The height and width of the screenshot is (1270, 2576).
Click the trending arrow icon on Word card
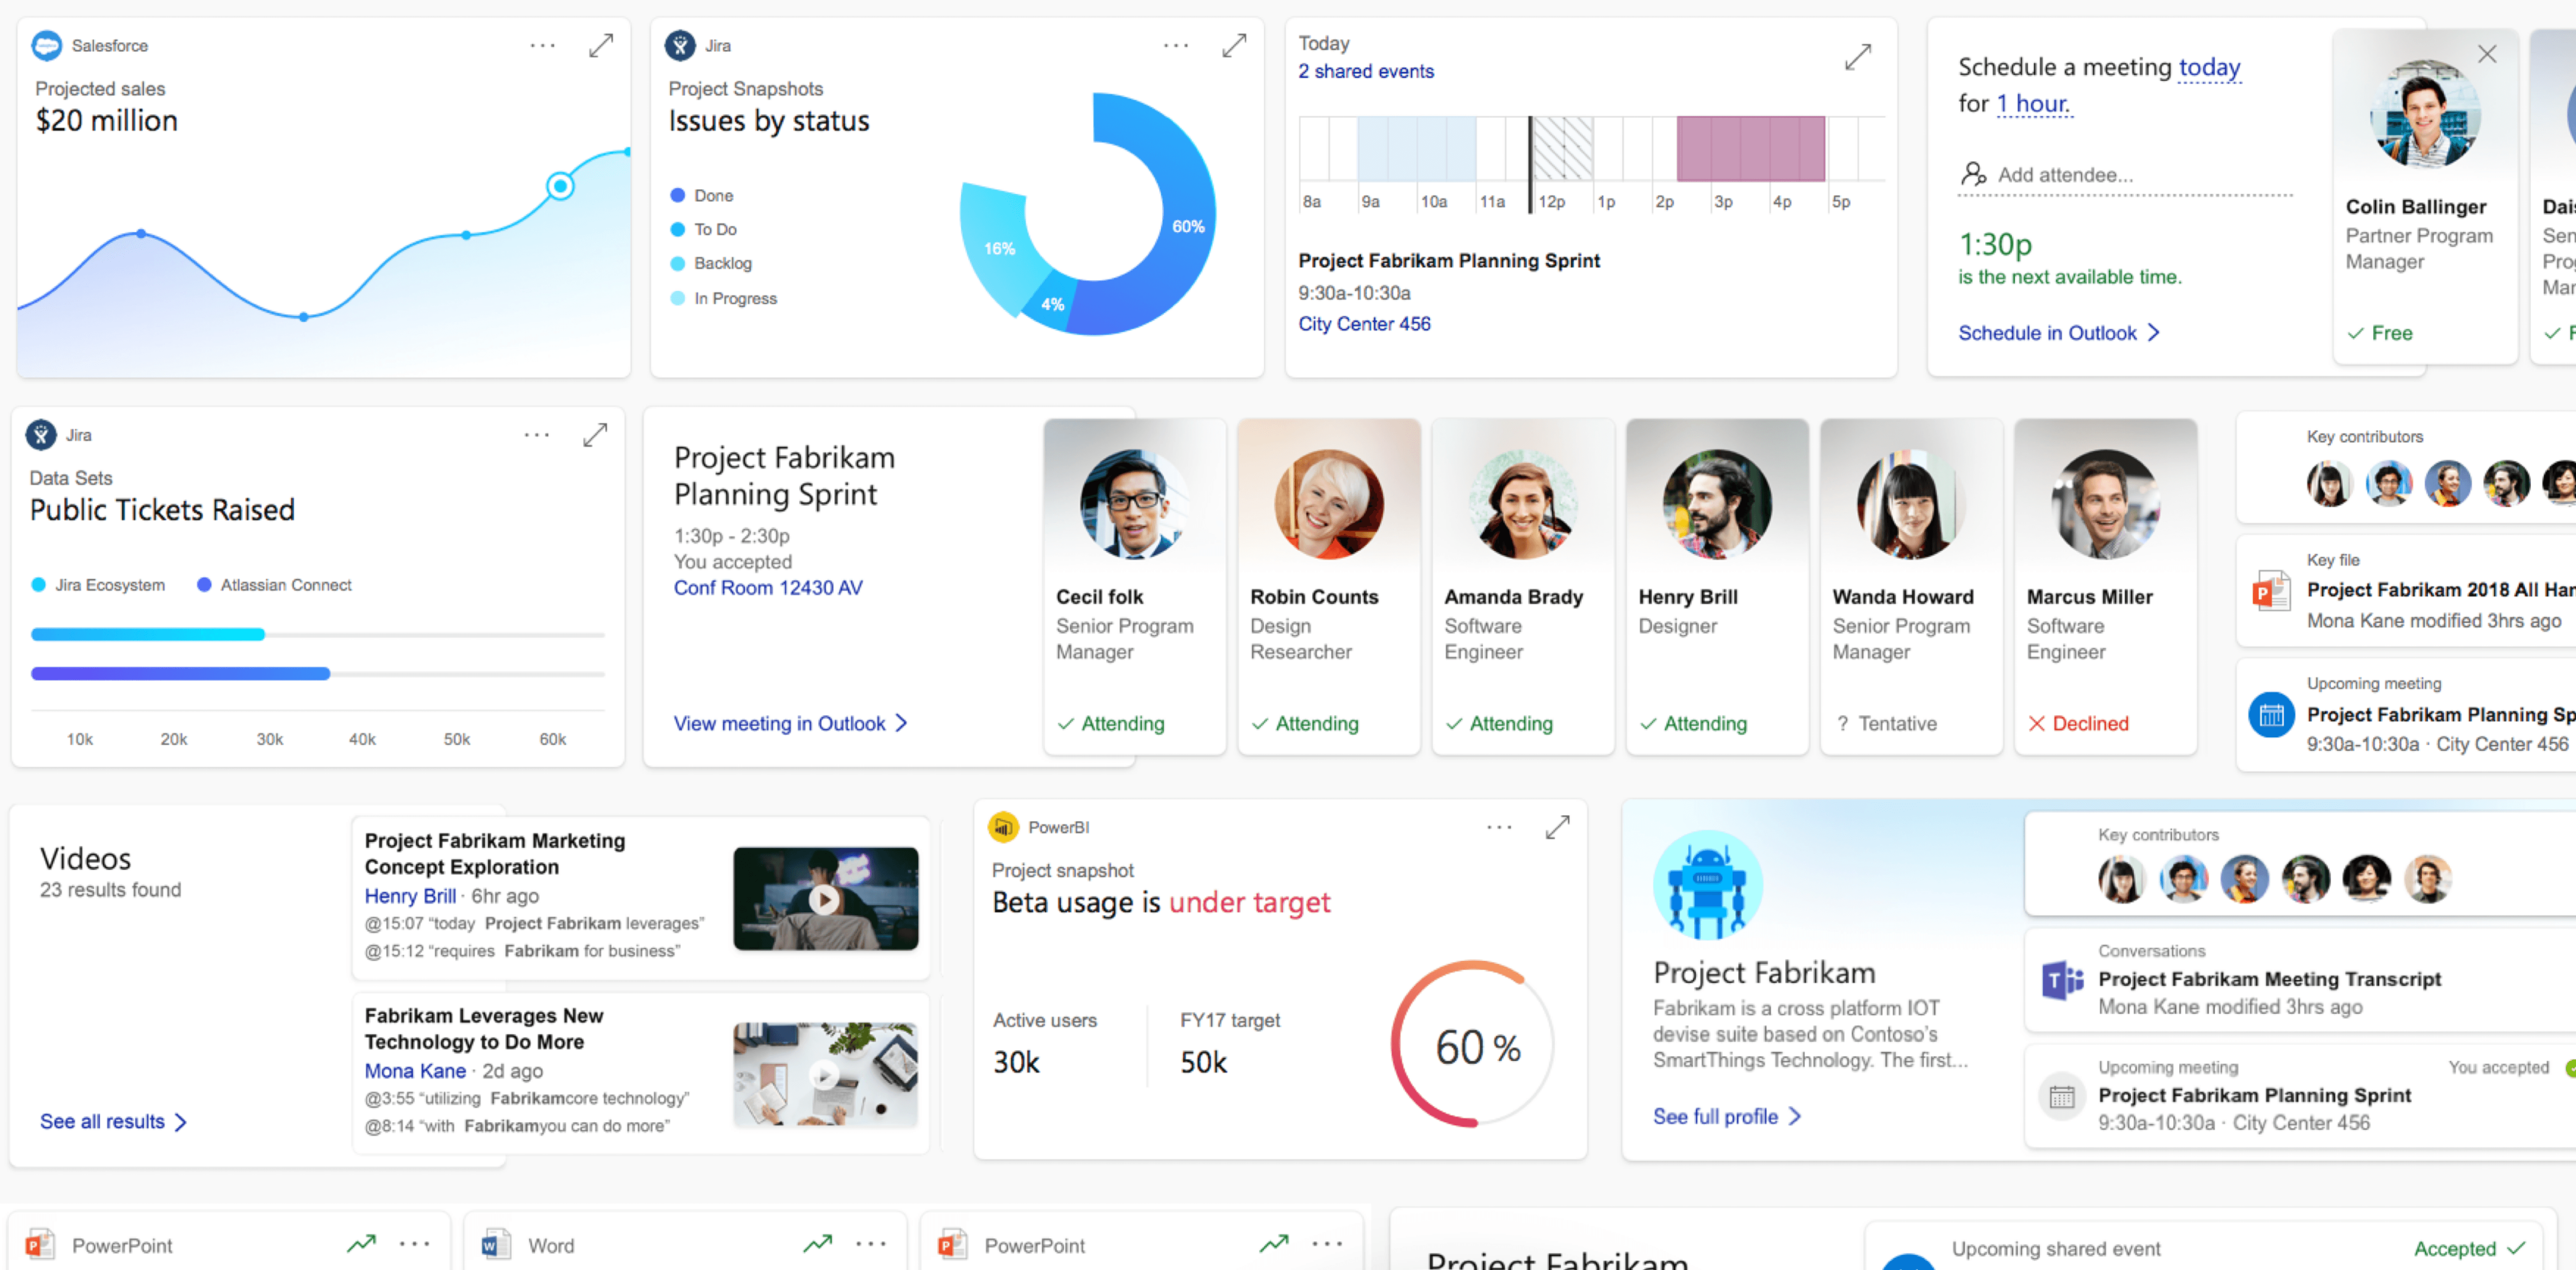coord(818,1244)
